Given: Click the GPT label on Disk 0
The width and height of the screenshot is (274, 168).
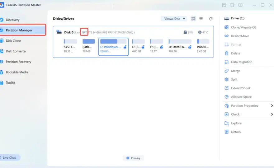Looking at the screenshot, I should 84,32.
